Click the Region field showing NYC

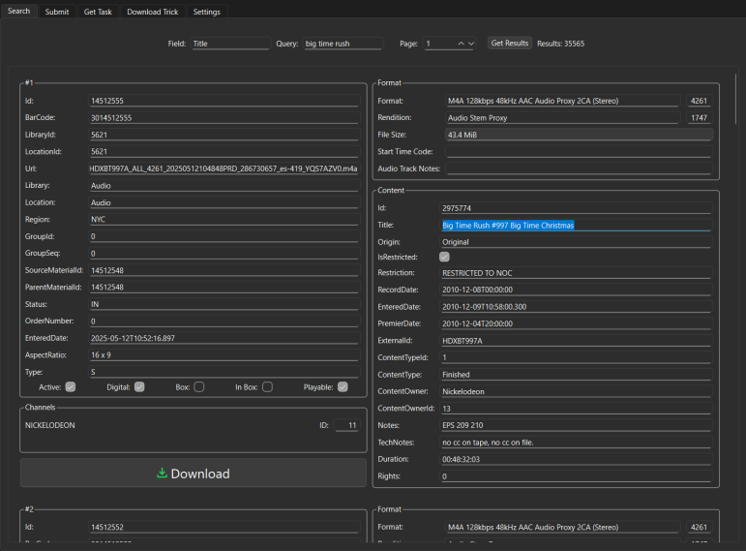224,219
